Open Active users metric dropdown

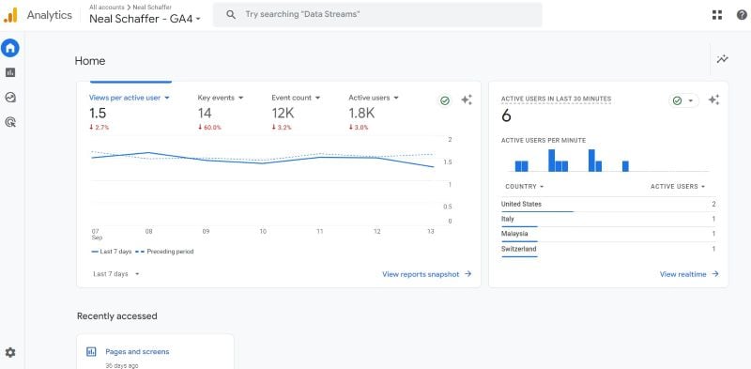(x=374, y=98)
